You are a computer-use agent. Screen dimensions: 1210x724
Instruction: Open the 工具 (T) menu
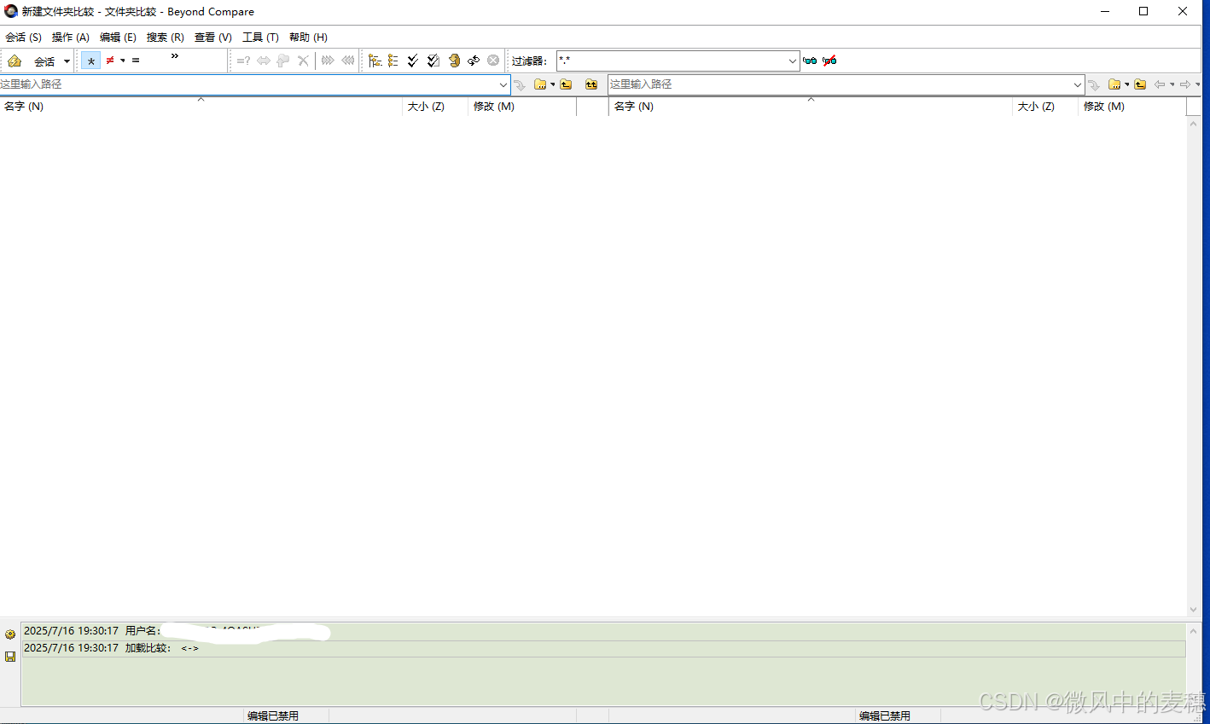pos(260,38)
